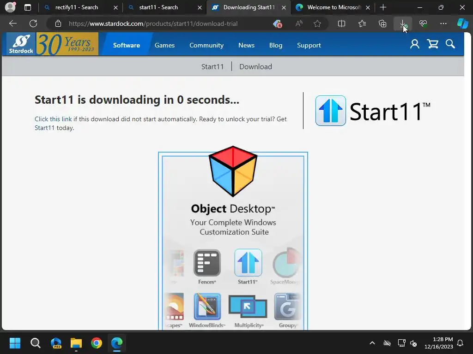The height and width of the screenshot is (354, 473).
Task: Select SpaceMonger icon in Object Desktop
Action: click(x=286, y=262)
